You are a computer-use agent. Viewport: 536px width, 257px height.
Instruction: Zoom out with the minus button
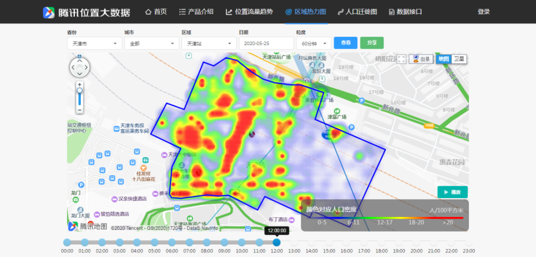[x=79, y=109]
